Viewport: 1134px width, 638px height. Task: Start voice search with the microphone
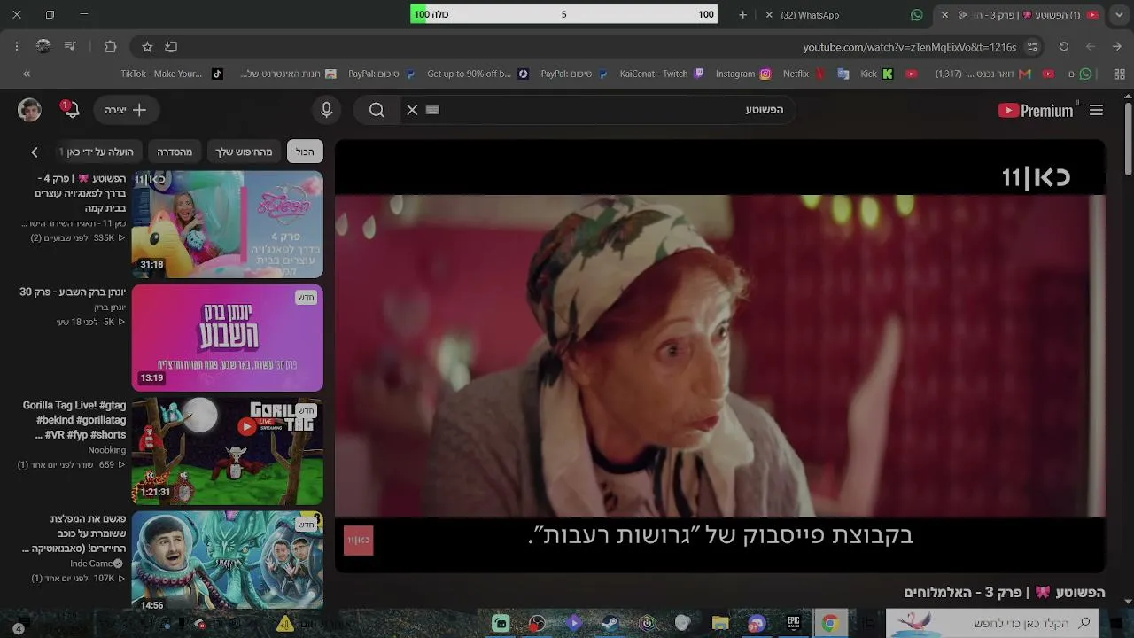click(x=326, y=110)
